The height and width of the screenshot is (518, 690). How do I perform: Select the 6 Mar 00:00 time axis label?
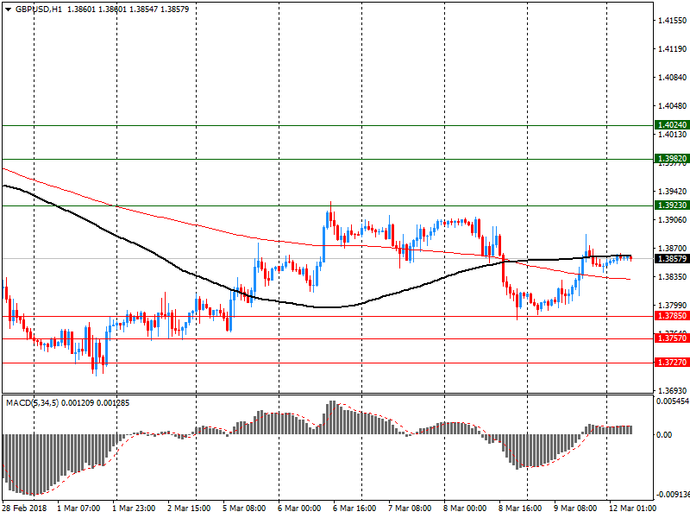coord(299,509)
